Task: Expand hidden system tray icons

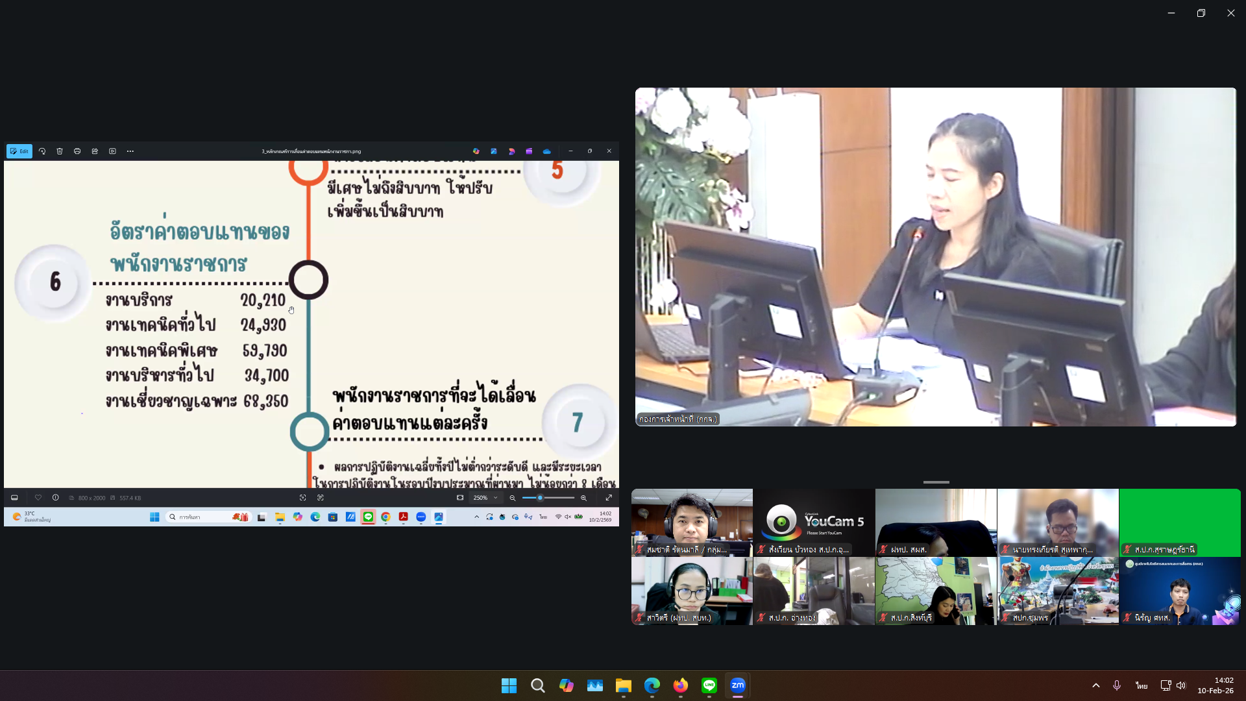Action: tap(1095, 685)
